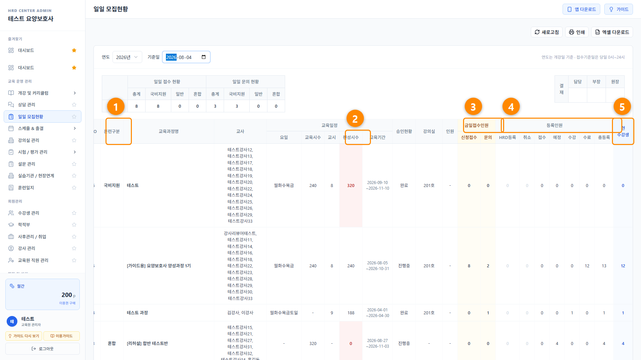Click the 엑셀 다운로드 file icon
This screenshot has width=641, height=360.
(x=597, y=32)
